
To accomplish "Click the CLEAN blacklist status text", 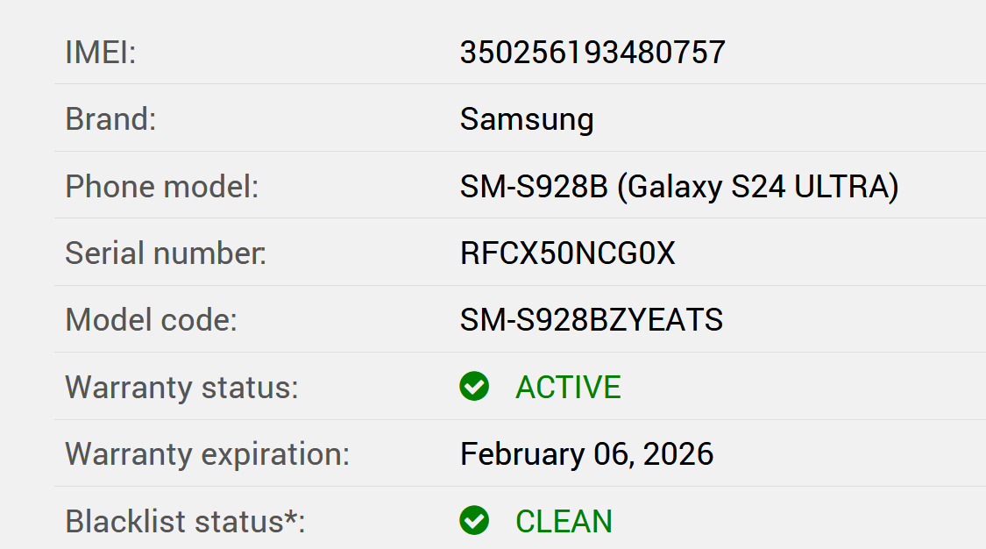I will point(564,521).
